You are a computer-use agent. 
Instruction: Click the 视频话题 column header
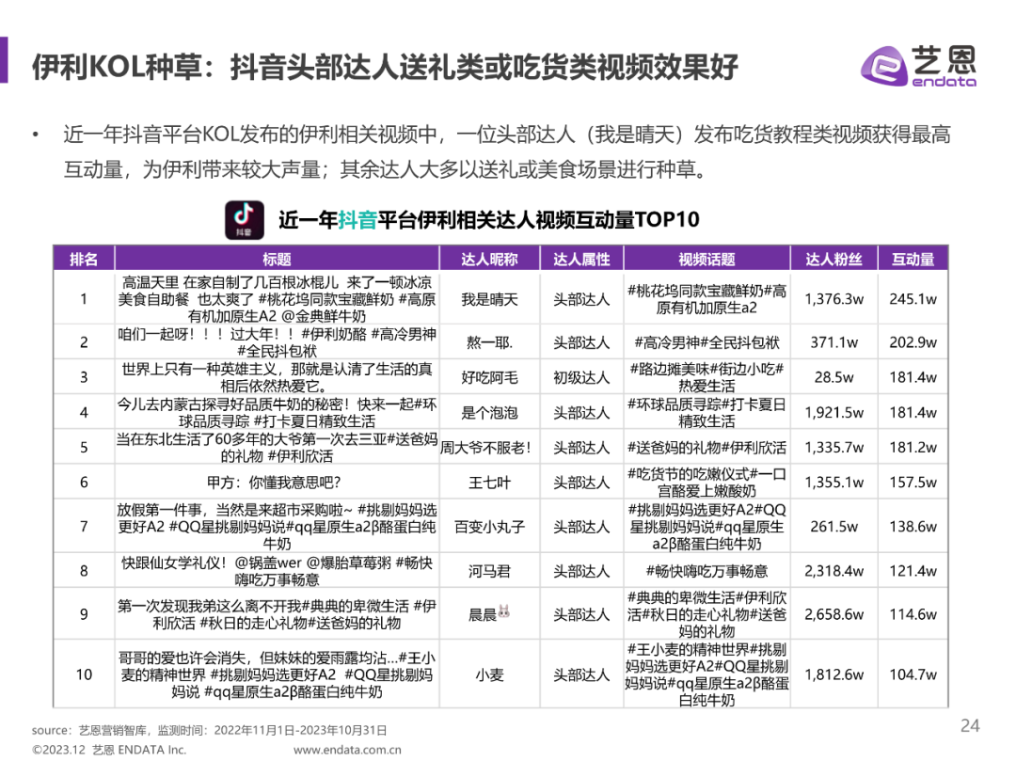click(706, 259)
